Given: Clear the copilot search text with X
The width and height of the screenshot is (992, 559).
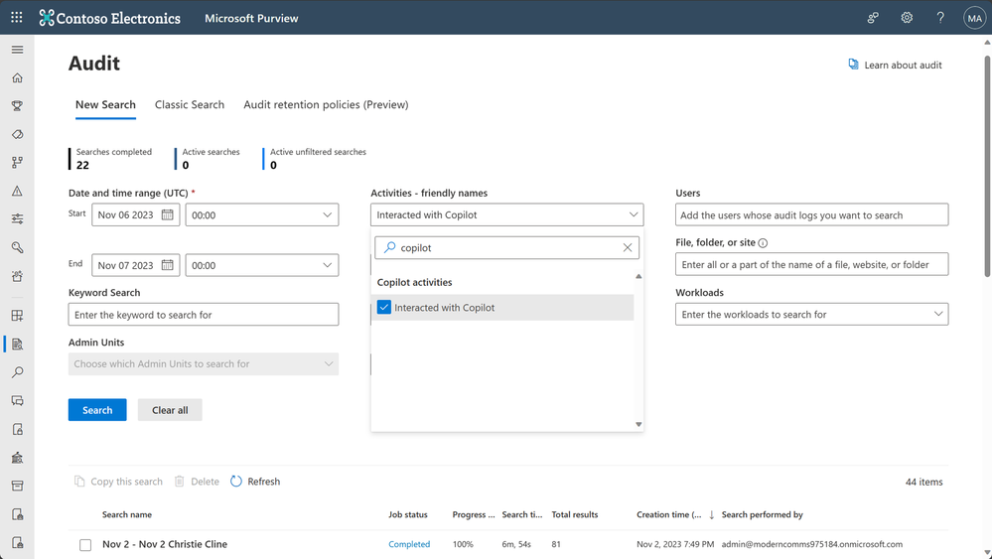Looking at the screenshot, I should tap(628, 247).
